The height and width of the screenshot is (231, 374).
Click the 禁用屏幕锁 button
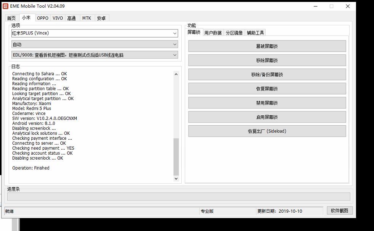tap(267, 103)
